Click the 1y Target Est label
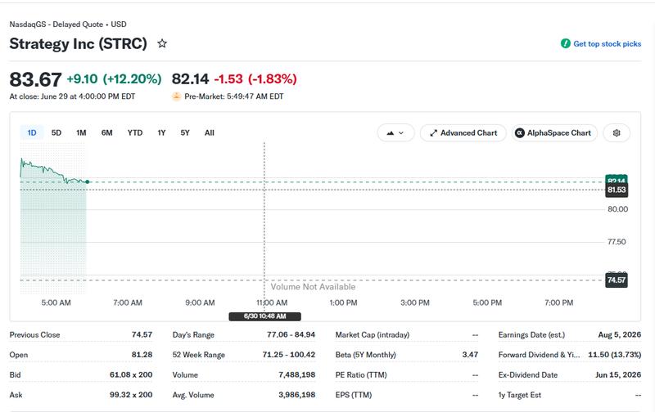655x412 pixels. [x=520, y=395]
